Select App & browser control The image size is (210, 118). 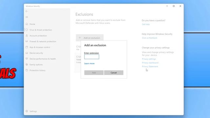click(40, 47)
